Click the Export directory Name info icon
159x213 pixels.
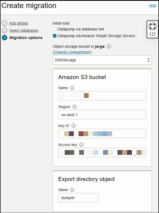coord(72,190)
